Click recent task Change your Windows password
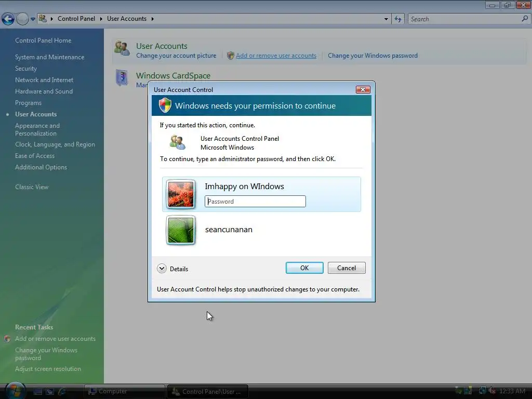Viewport: 532px width, 399px height. coord(46,354)
